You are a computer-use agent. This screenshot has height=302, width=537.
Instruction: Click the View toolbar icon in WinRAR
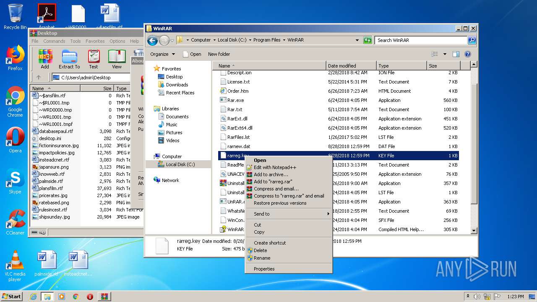[117, 59]
